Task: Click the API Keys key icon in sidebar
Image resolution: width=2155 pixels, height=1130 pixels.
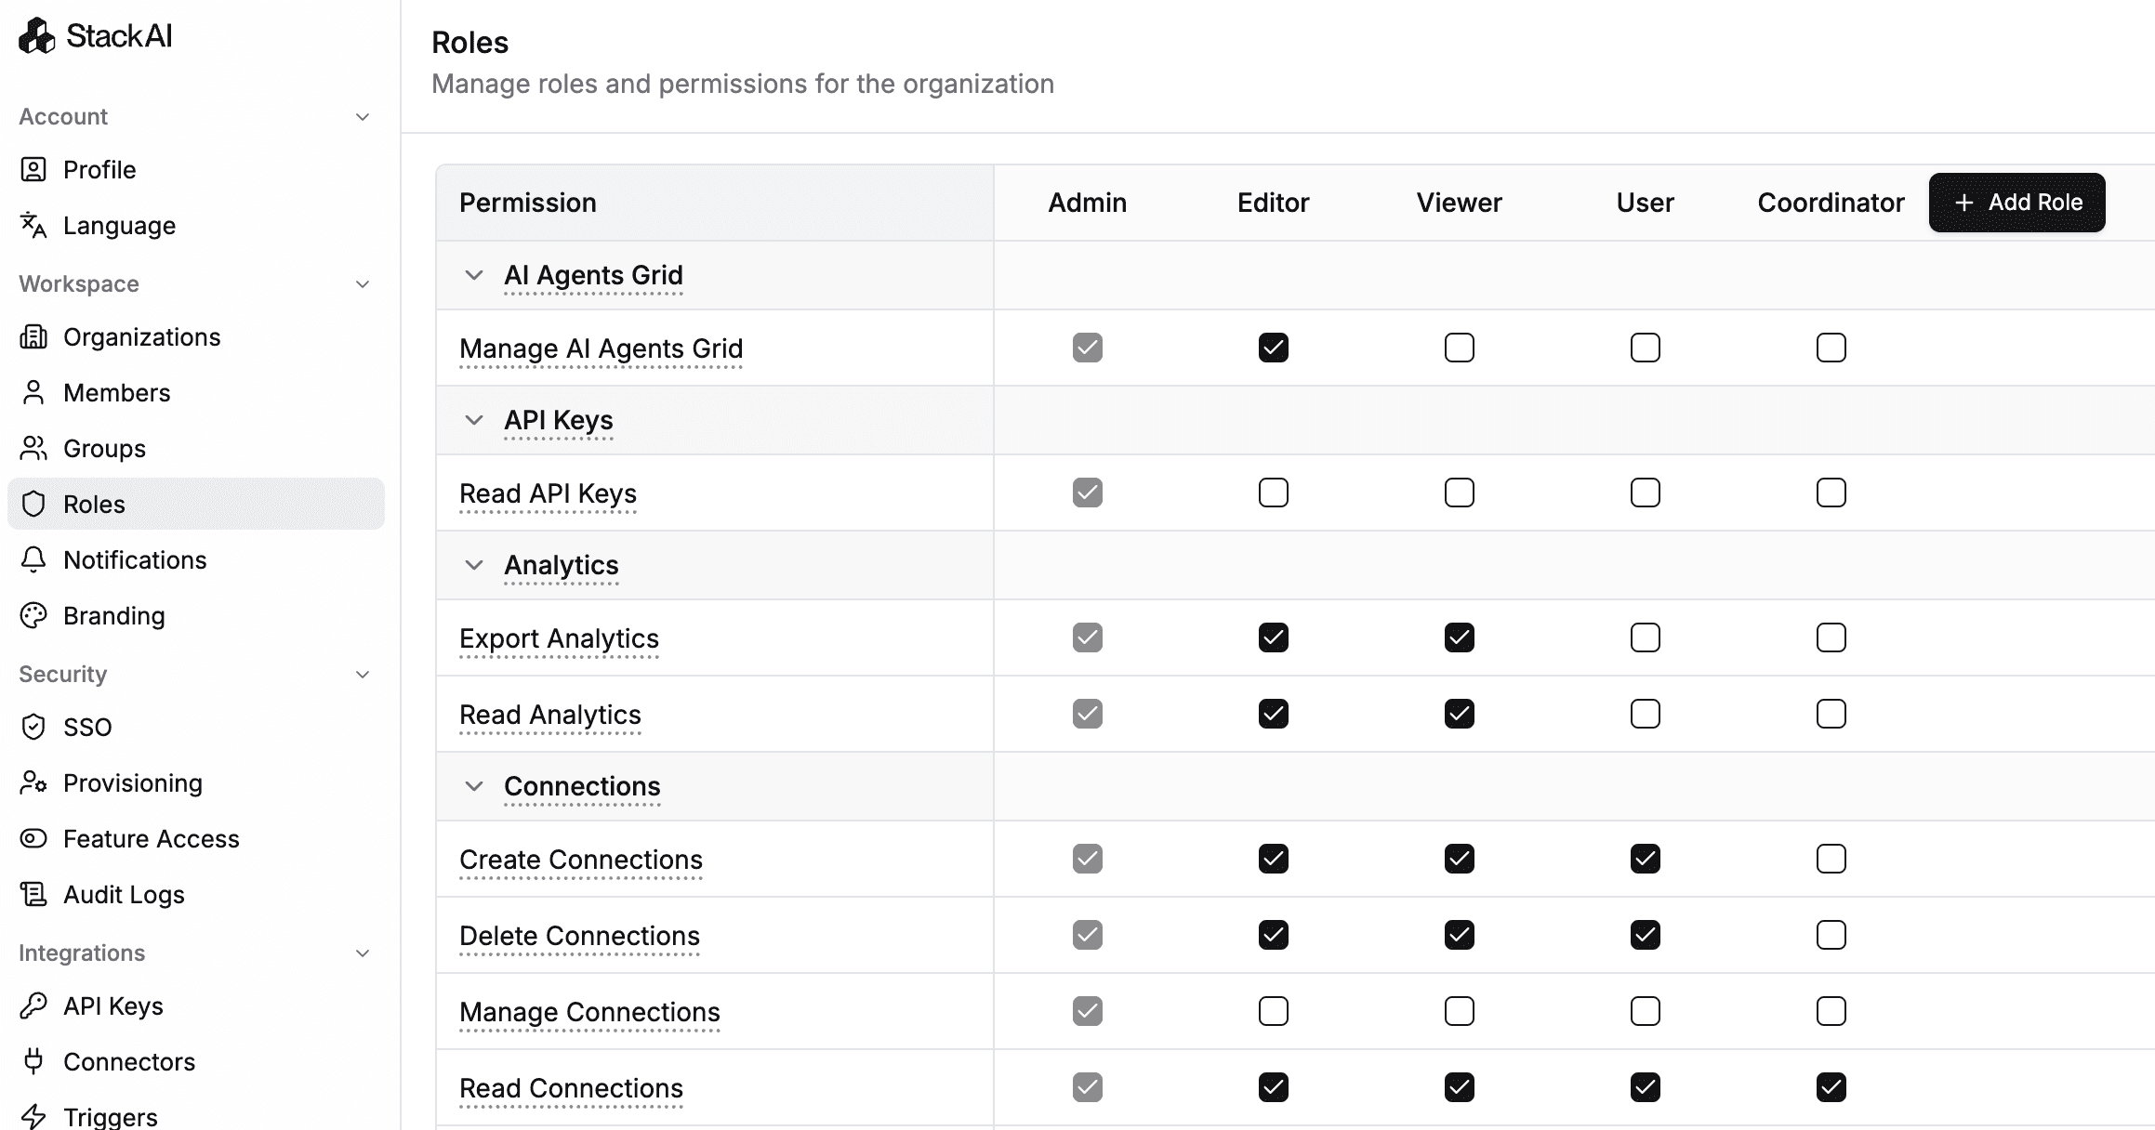Action: tap(33, 1005)
